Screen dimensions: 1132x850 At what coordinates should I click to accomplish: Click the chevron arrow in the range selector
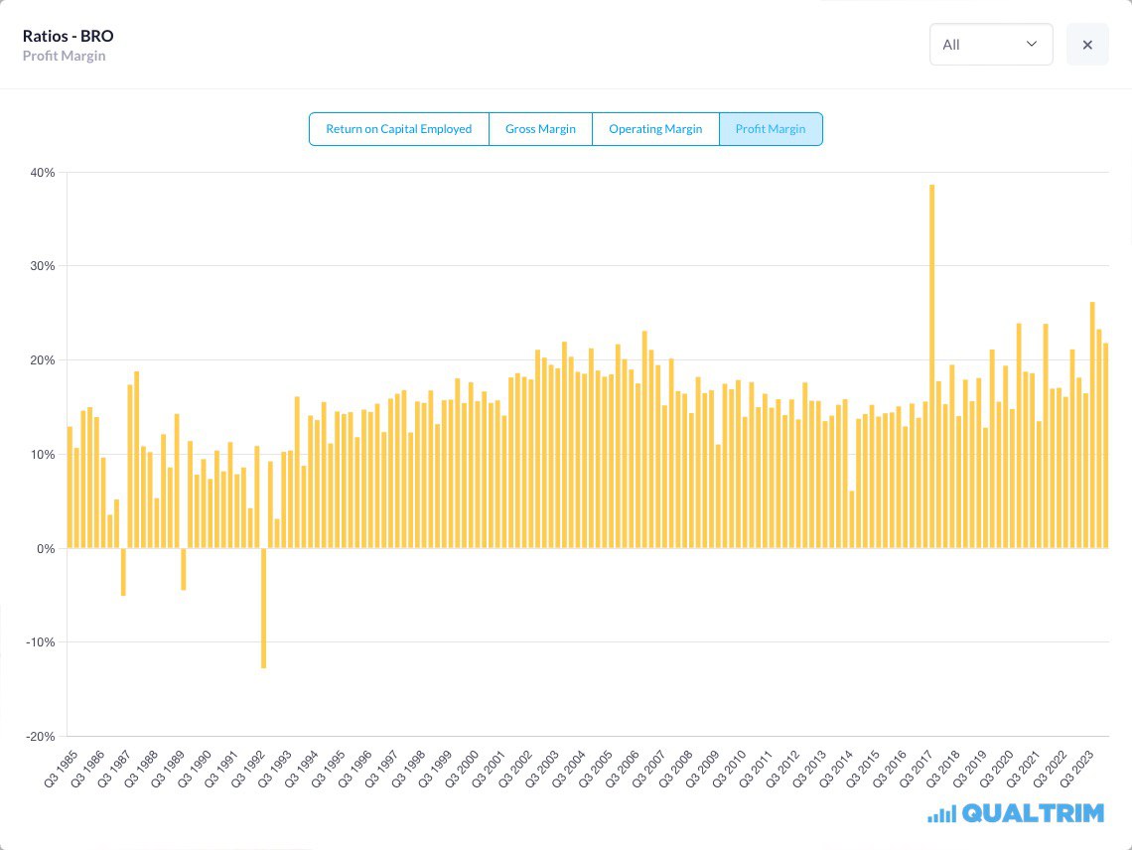1031,45
